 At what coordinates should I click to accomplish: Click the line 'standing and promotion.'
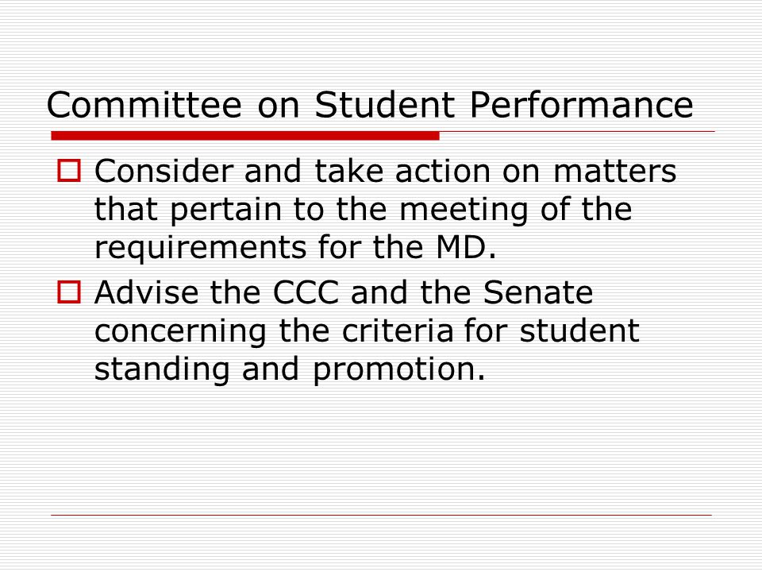(290, 369)
